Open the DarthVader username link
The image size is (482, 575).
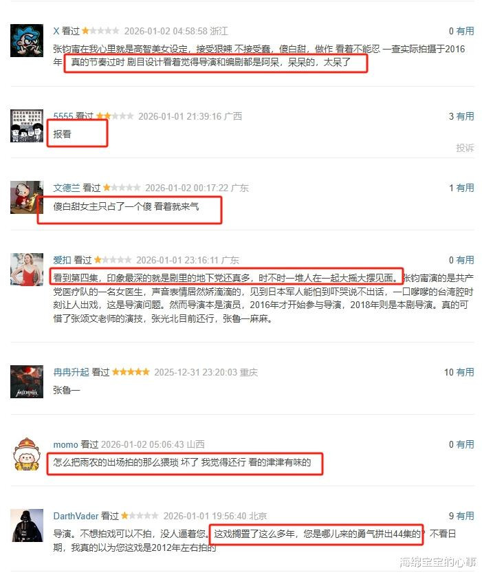(x=76, y=517)
